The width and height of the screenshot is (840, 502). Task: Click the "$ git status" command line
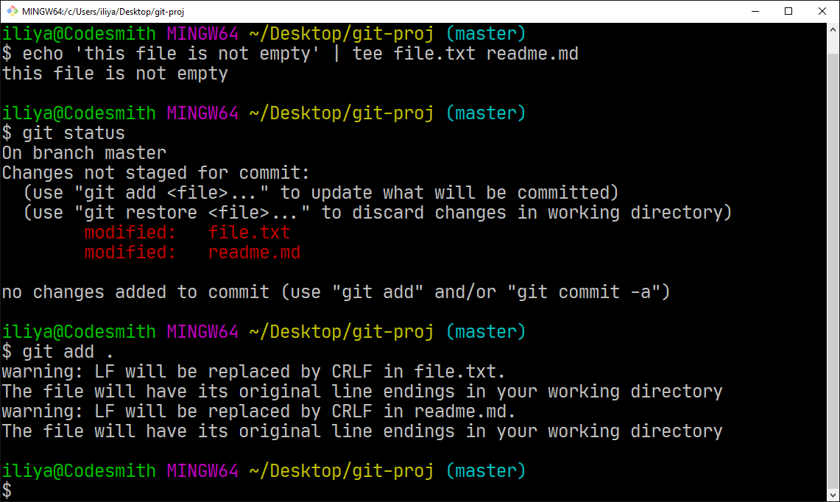pos(63,133)
